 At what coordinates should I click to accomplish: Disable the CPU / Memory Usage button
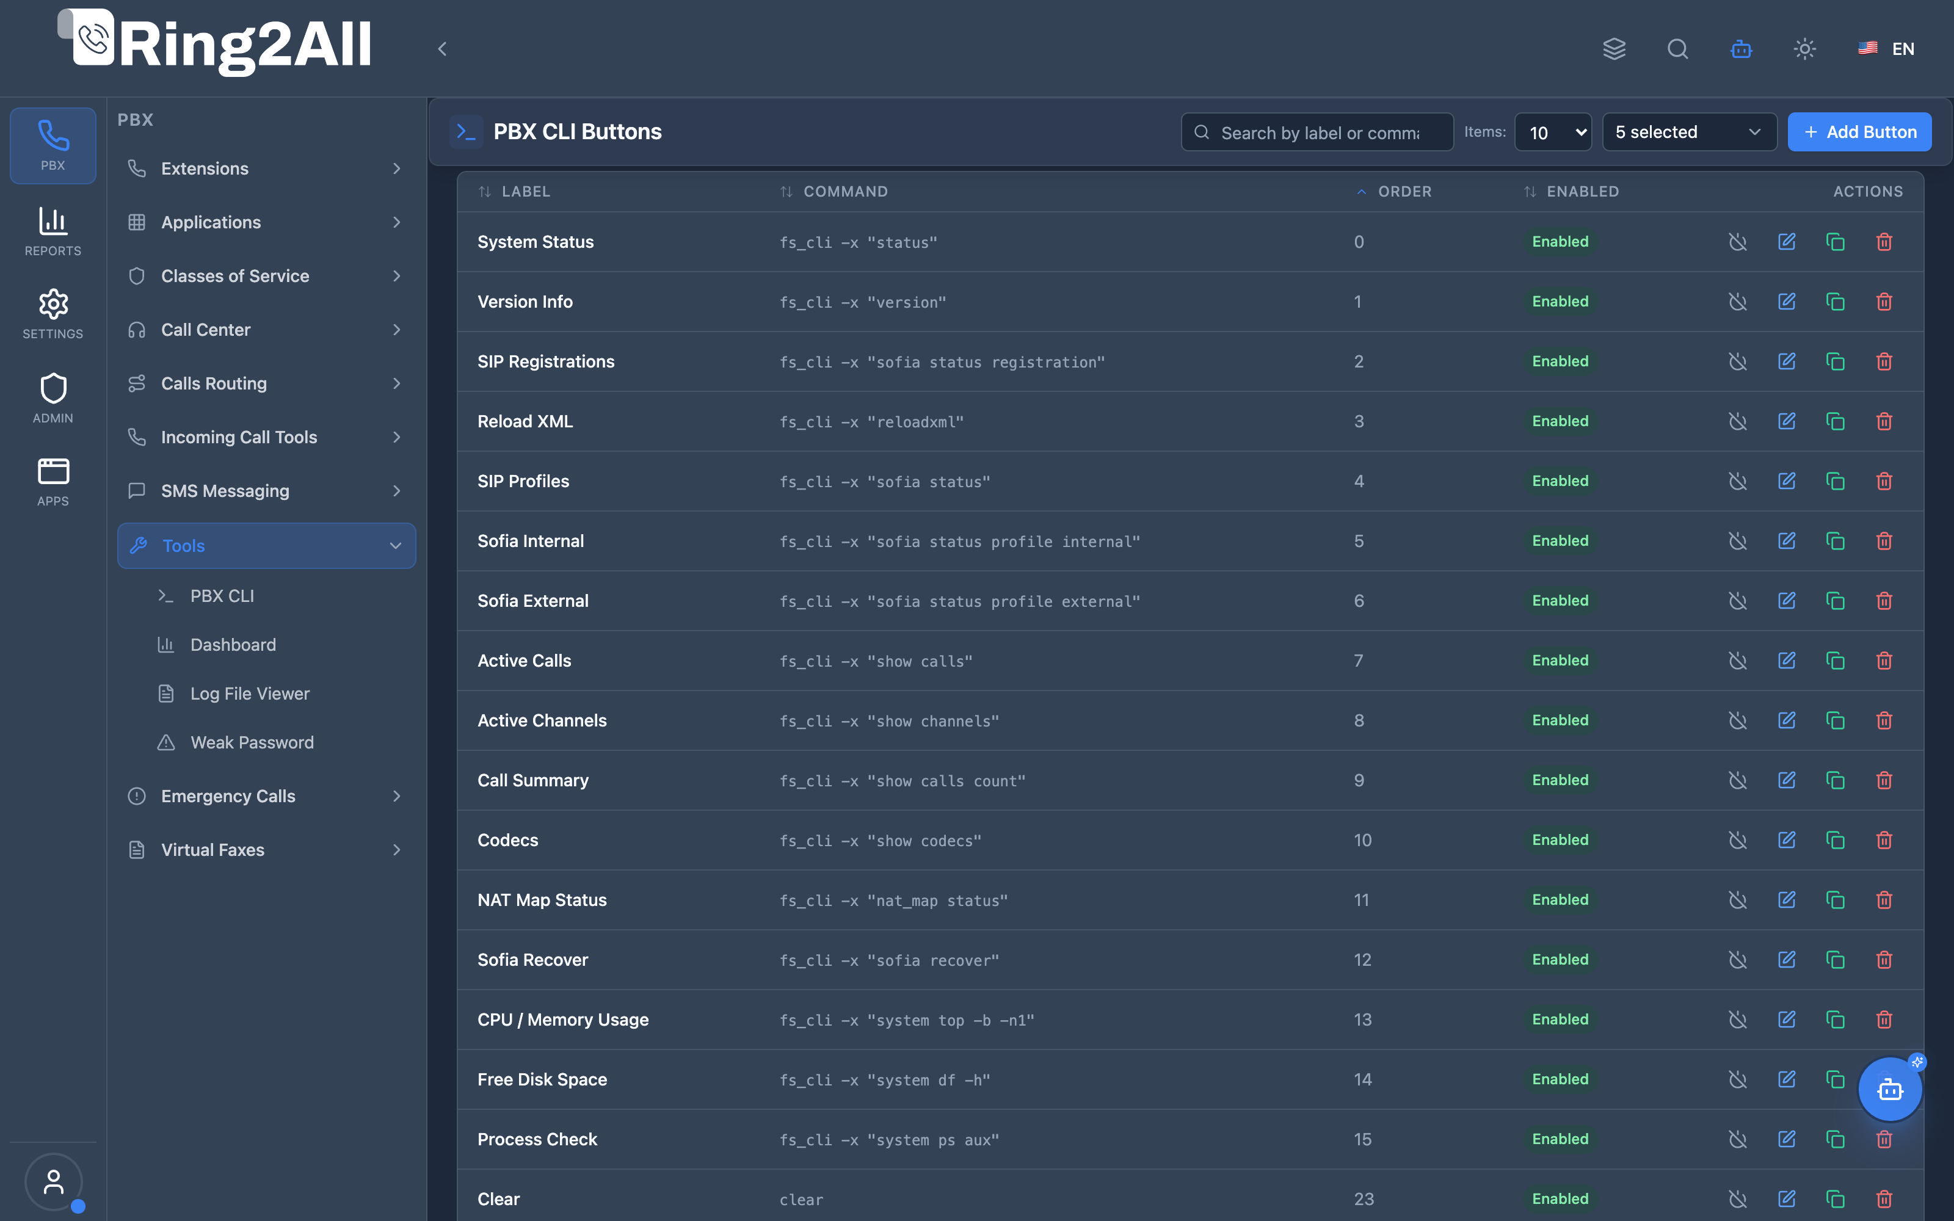(x=1738, y=1019)
